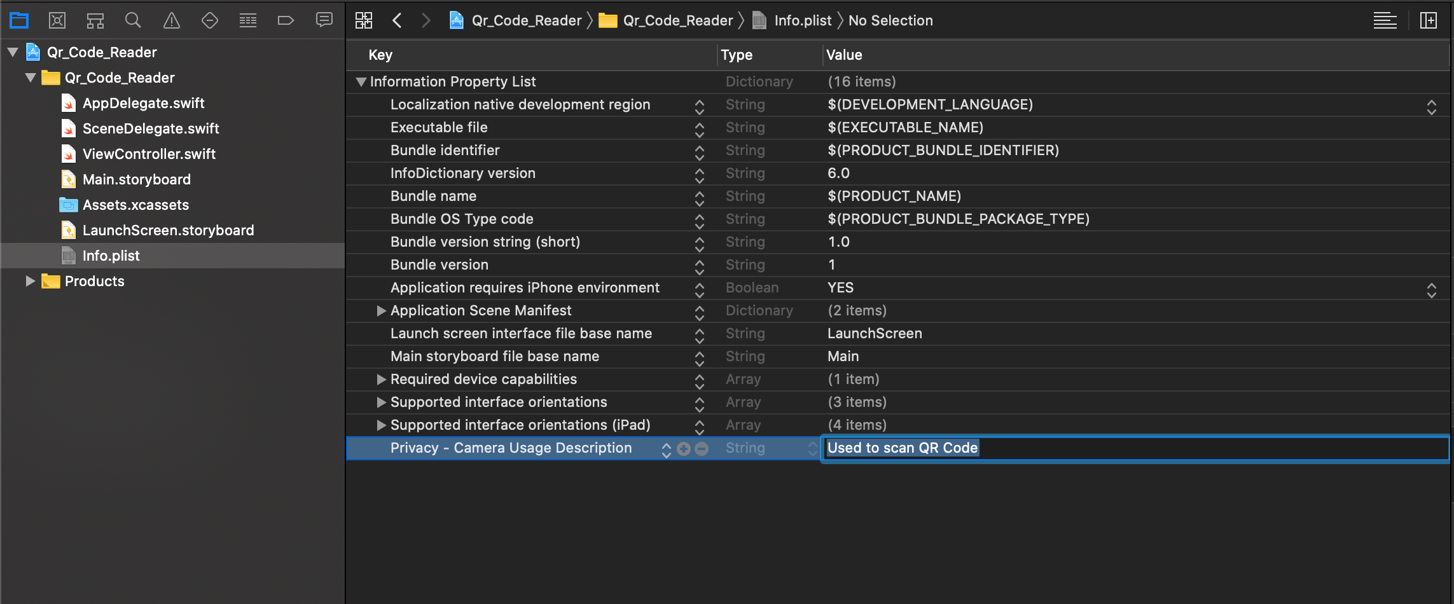Open LaunchScreen.storyboard
The width and height of the screenshot is (1454, 604).
coord(168,230)
